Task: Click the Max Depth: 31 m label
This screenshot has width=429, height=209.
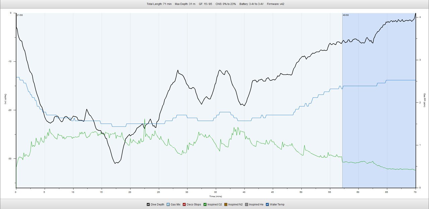Action: (x=185, y=4)
